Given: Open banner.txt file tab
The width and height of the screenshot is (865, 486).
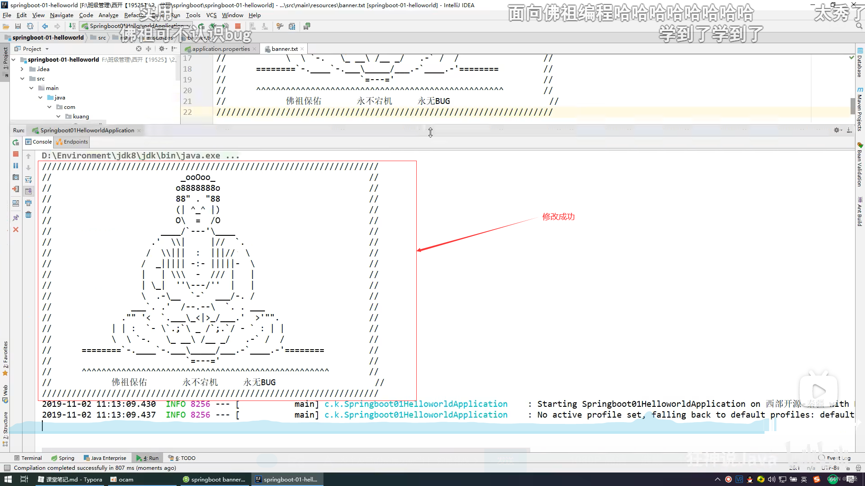Looking at the screenshot, I should 284,49.
